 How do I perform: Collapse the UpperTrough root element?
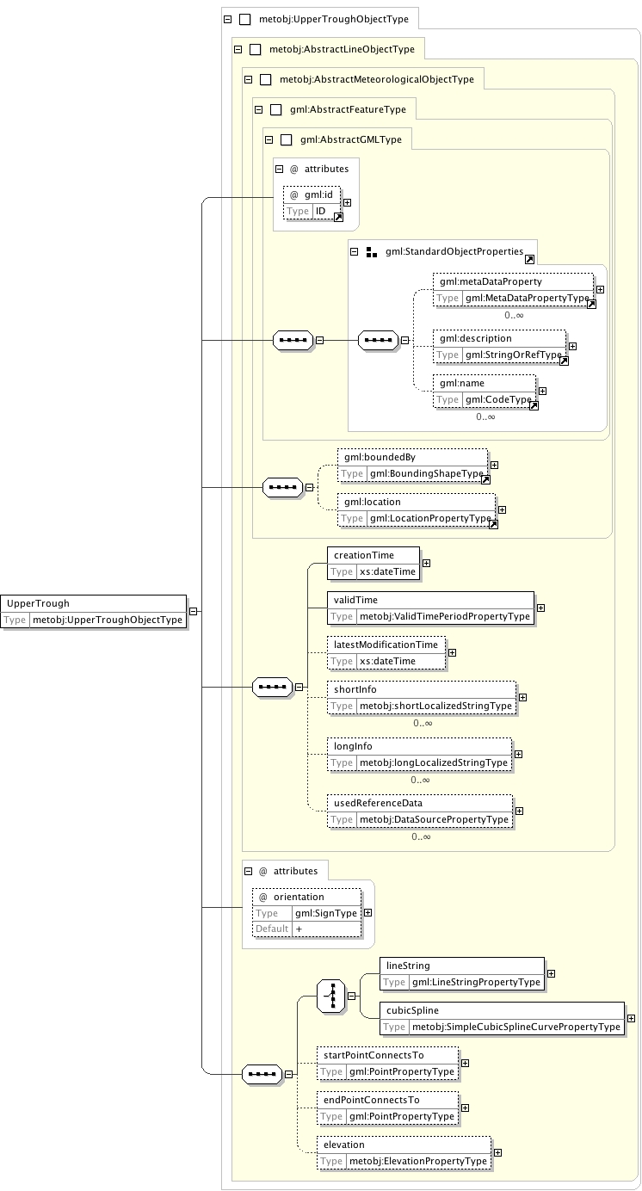coord(193,611)
